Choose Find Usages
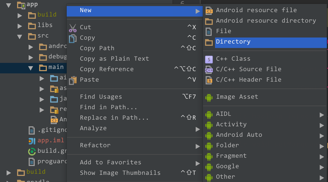Screen dimensions: 328x182 pyautogui.click(x=135, y=97)
